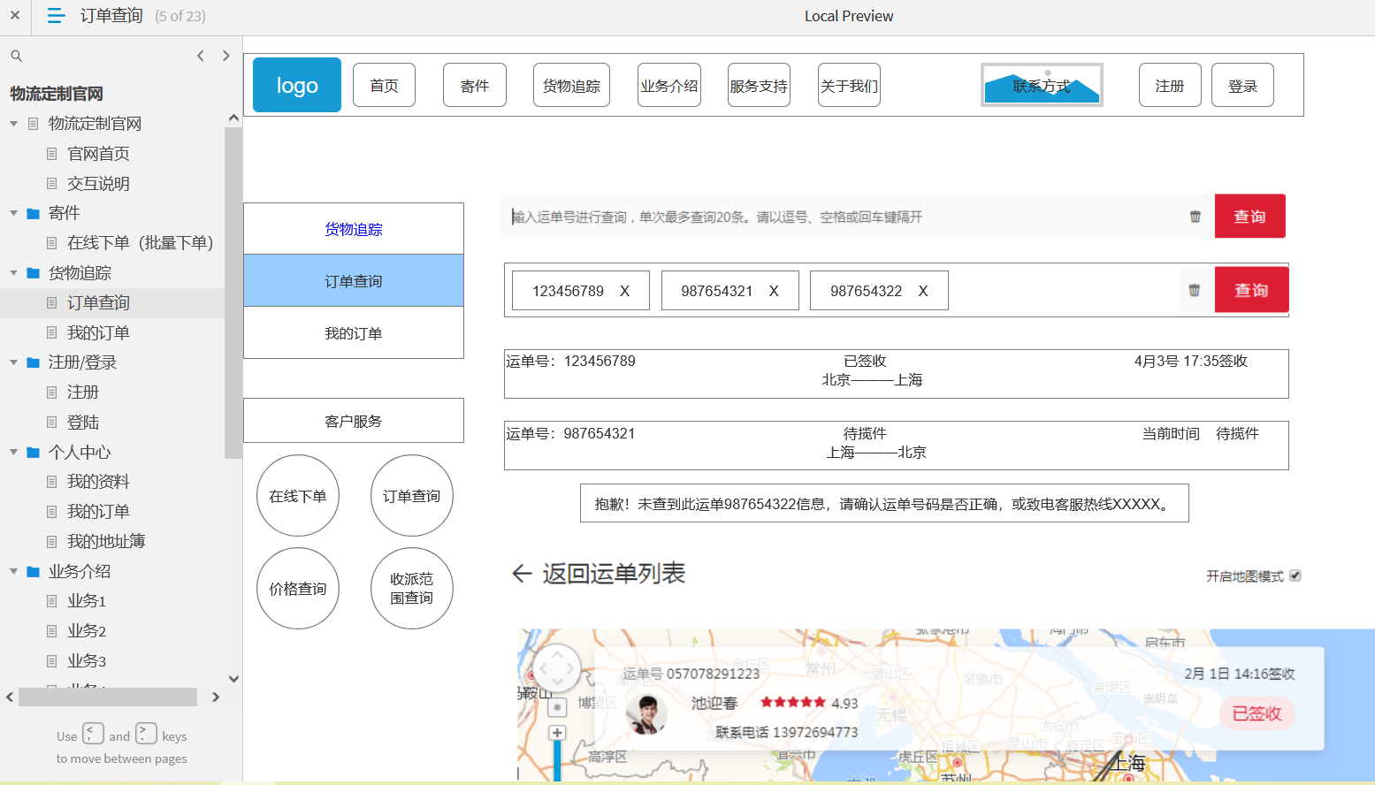
Task: Click courier 池迎春 avatar photo
Action: click(646, 714)
